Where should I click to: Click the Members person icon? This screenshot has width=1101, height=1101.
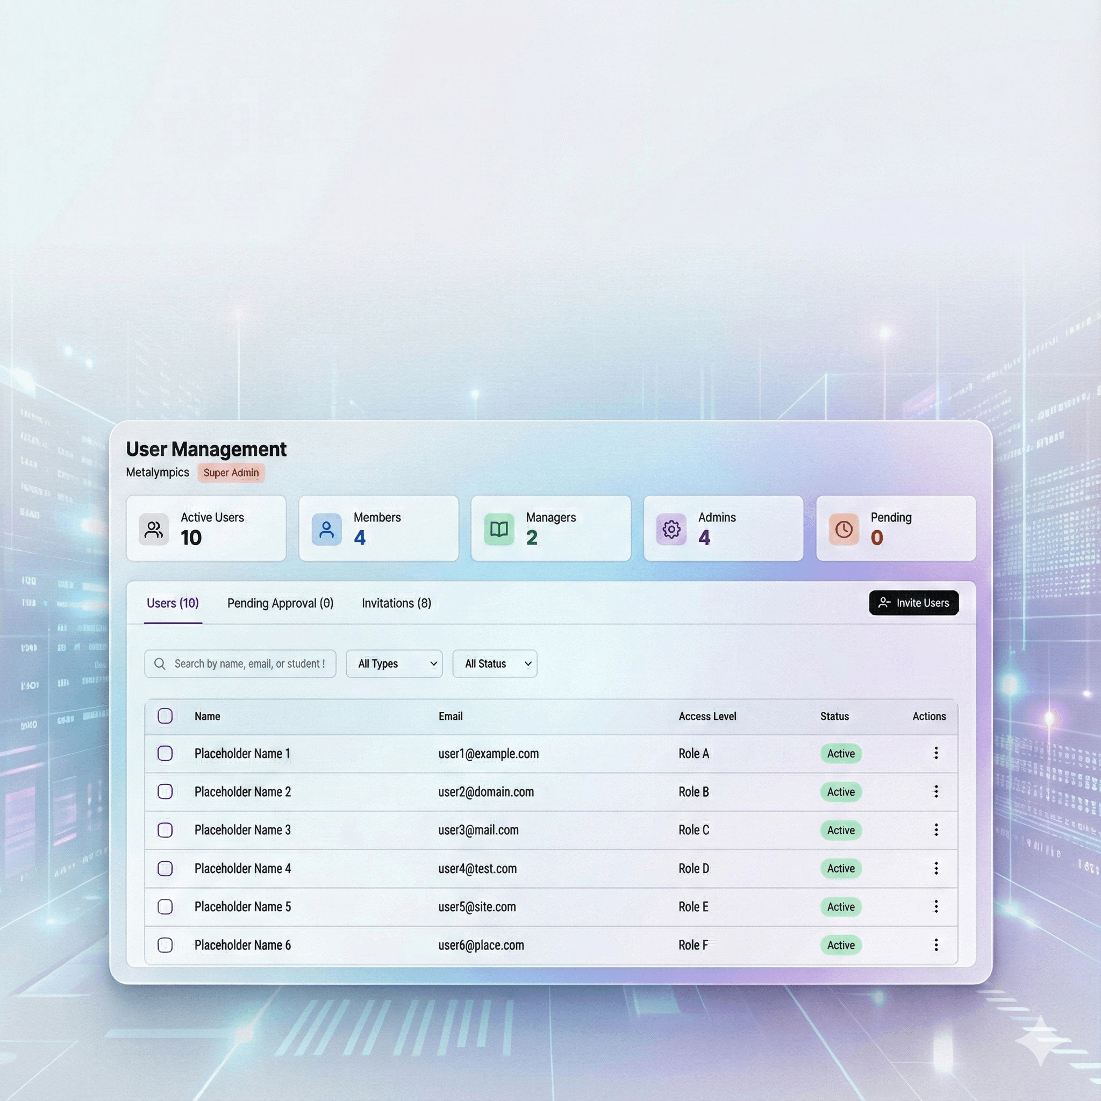click(326, 530)
